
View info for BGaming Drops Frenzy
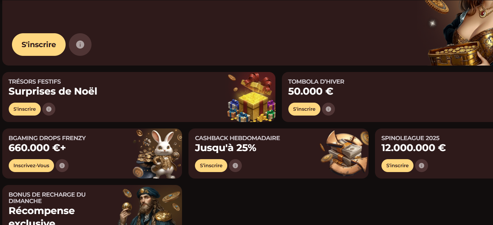point(62,166)
